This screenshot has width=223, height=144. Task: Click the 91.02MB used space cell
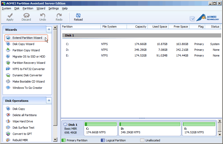point(162,55)
